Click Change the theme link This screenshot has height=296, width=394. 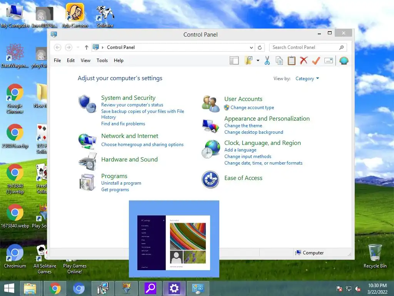[243, 126]
